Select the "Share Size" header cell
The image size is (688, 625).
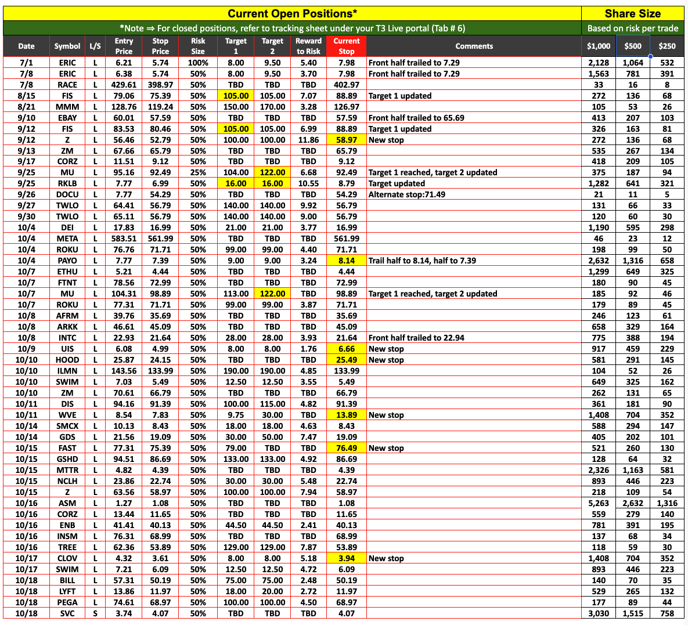632,13
